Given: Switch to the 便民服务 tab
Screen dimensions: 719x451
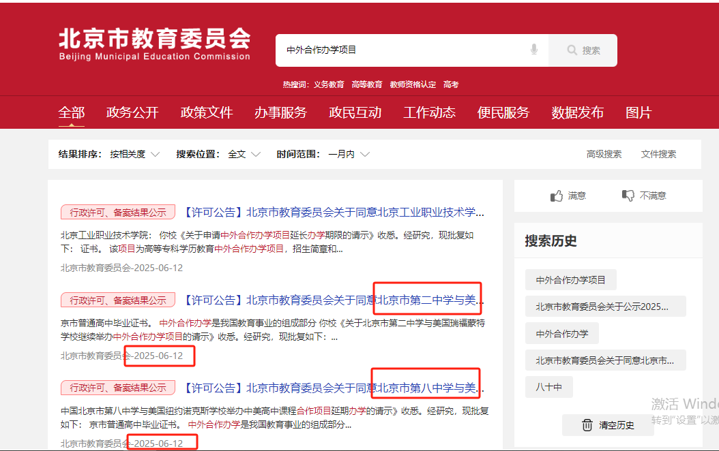Looking at the screenshot, I should click(503, 112).
